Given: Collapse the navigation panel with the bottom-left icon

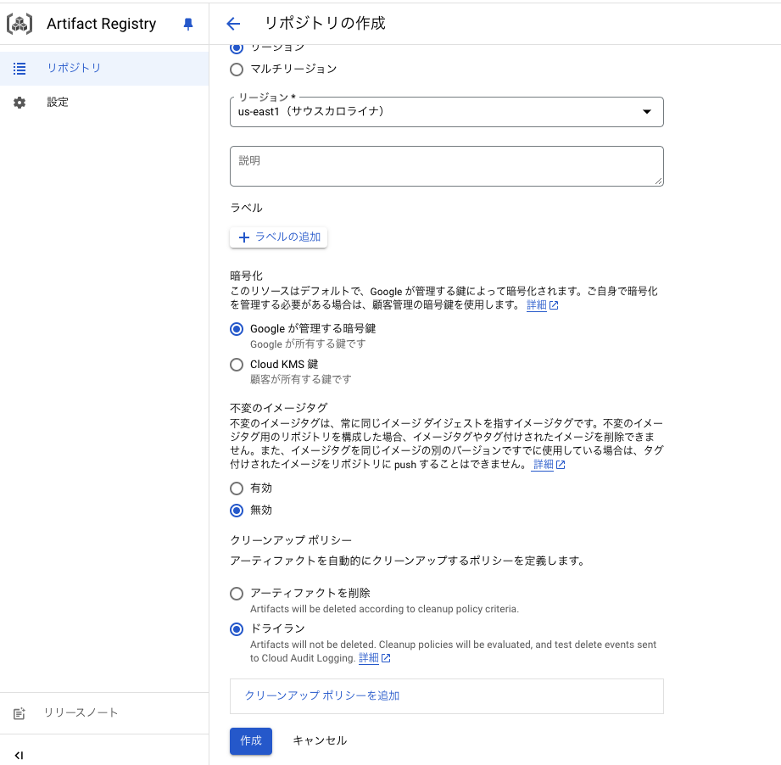Looking at the screenshot, I should (19, 754).
